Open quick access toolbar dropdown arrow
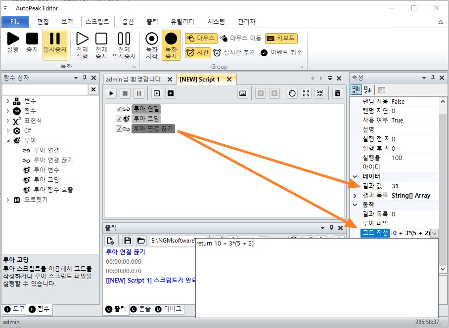The height and width of the screenshot is (328, 449). tap(5, 8)
